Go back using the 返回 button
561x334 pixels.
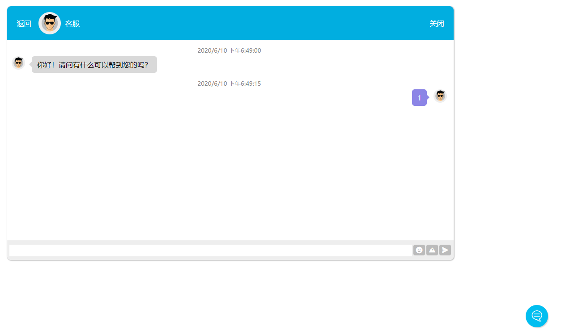click(x=24, y=24)
